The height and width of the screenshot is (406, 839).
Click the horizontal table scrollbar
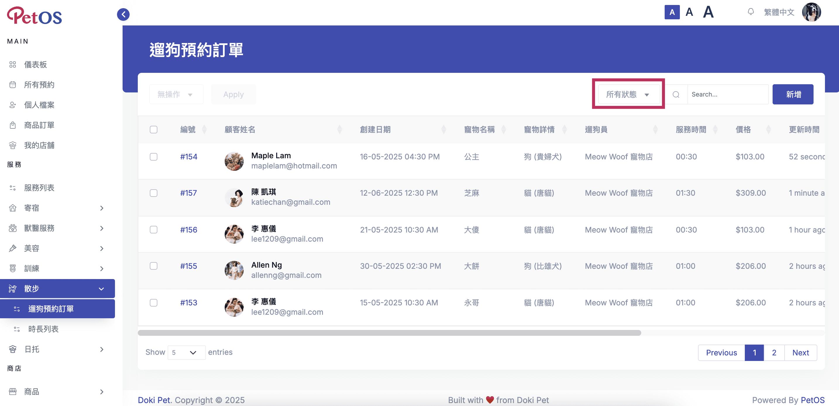pos(389,333)
